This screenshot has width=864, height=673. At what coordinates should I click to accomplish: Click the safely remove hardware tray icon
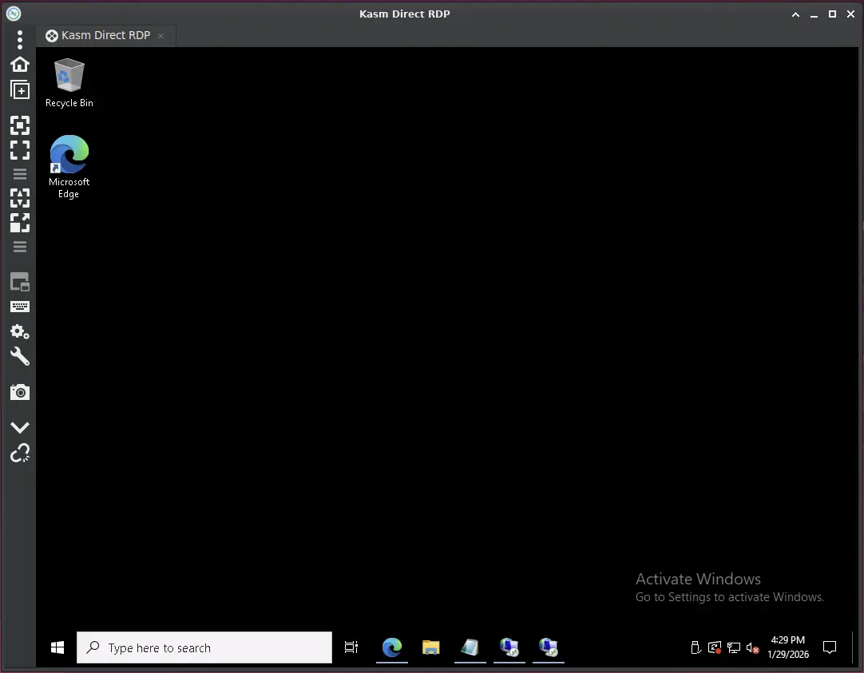click(696, 647)
